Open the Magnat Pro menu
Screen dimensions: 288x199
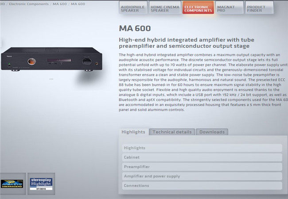point(230,8)
